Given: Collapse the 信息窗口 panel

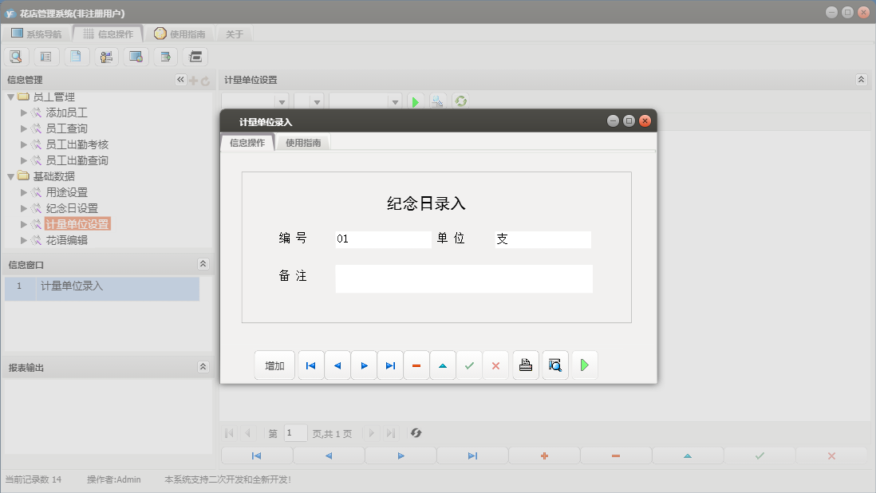Looking at the screenshot, I should coord(203,263).
